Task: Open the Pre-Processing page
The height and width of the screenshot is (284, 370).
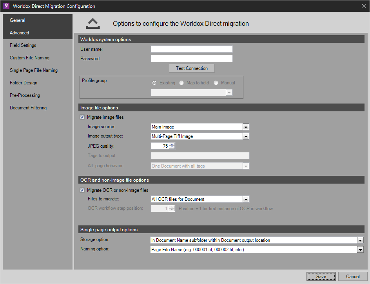Action: tap(38, 95)
